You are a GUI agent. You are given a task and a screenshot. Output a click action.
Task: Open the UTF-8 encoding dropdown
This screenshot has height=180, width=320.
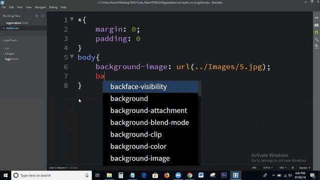(268, 168)
